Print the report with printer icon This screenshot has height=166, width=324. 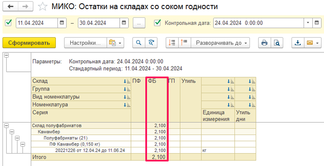pyautogui.click(x=264, y=43)
